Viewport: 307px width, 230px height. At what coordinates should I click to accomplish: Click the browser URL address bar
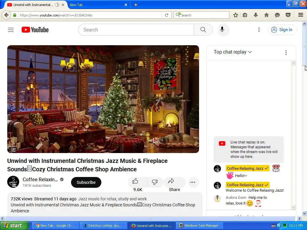point(90,15)
